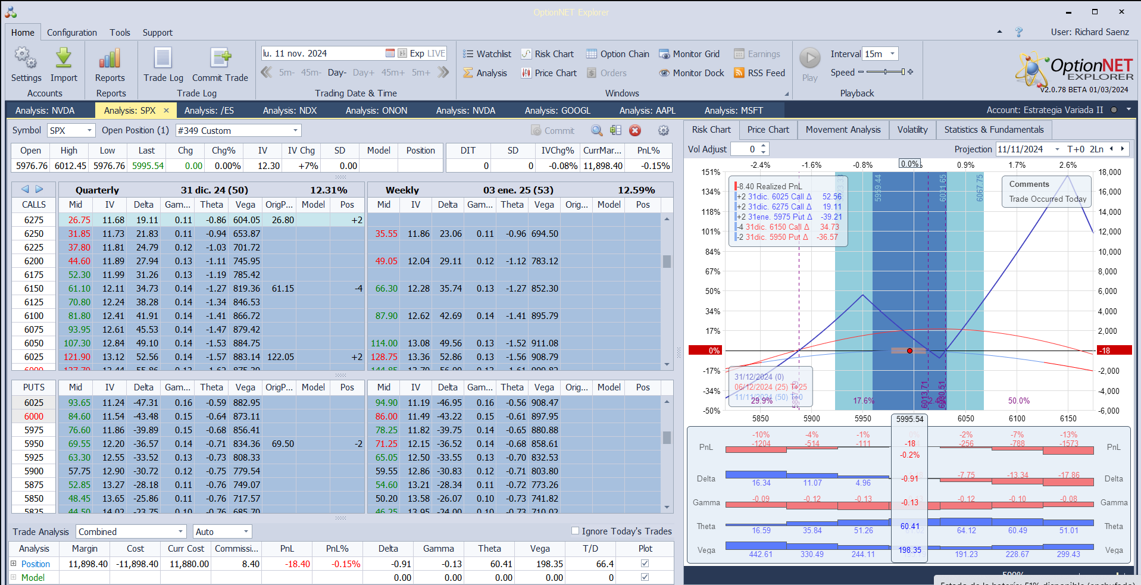Viewport: 1141px width, 585px height.
Task: Expand the Model row in Trade Analysis
Action: click(x=14, y=577)
